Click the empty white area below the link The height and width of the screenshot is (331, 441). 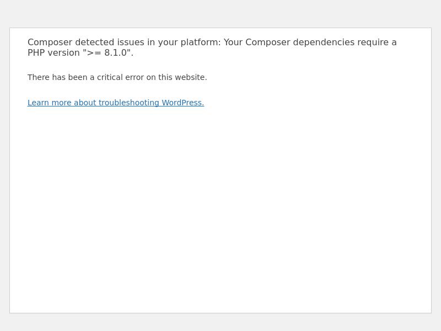click(x=220, y=210)
